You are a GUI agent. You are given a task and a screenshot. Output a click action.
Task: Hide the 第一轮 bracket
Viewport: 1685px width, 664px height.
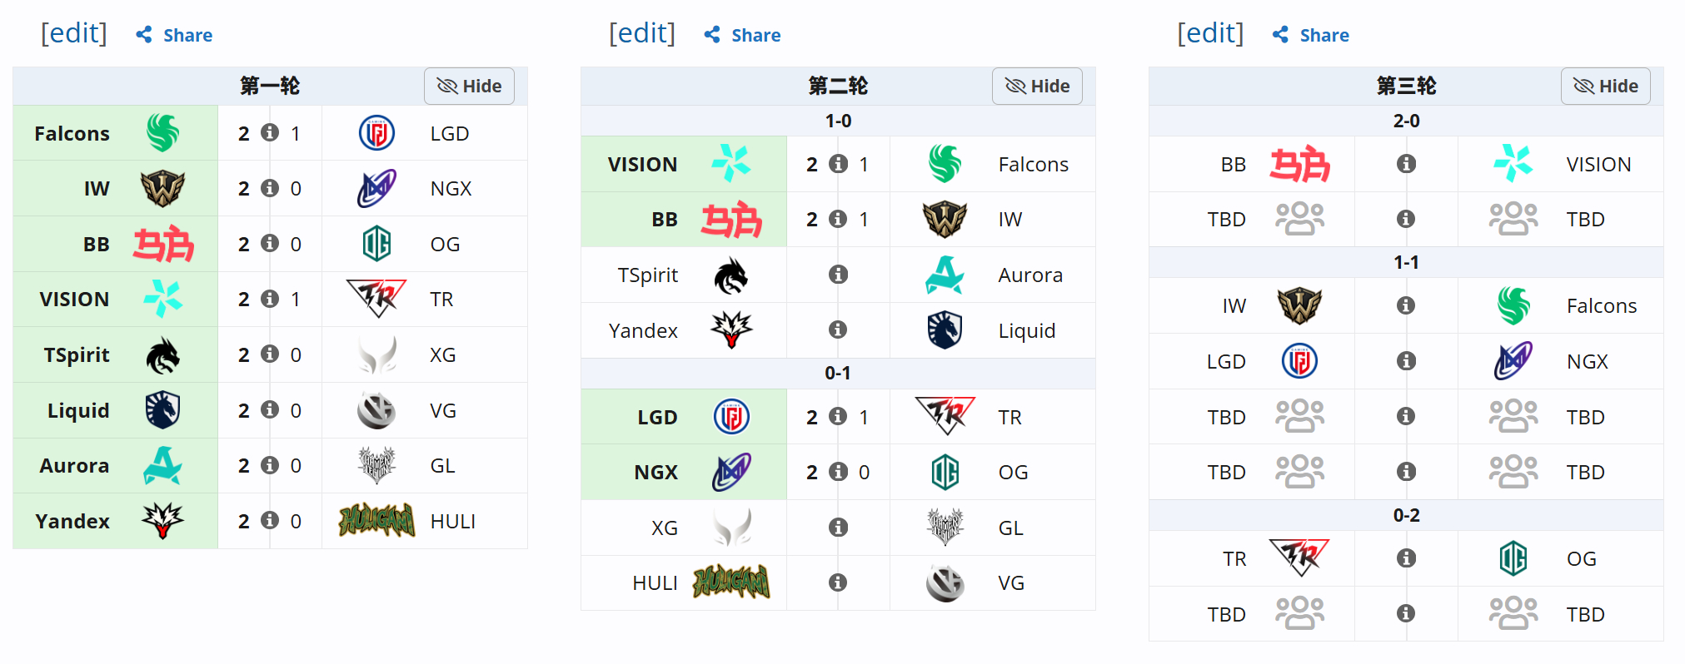click(x=469, y=86)
